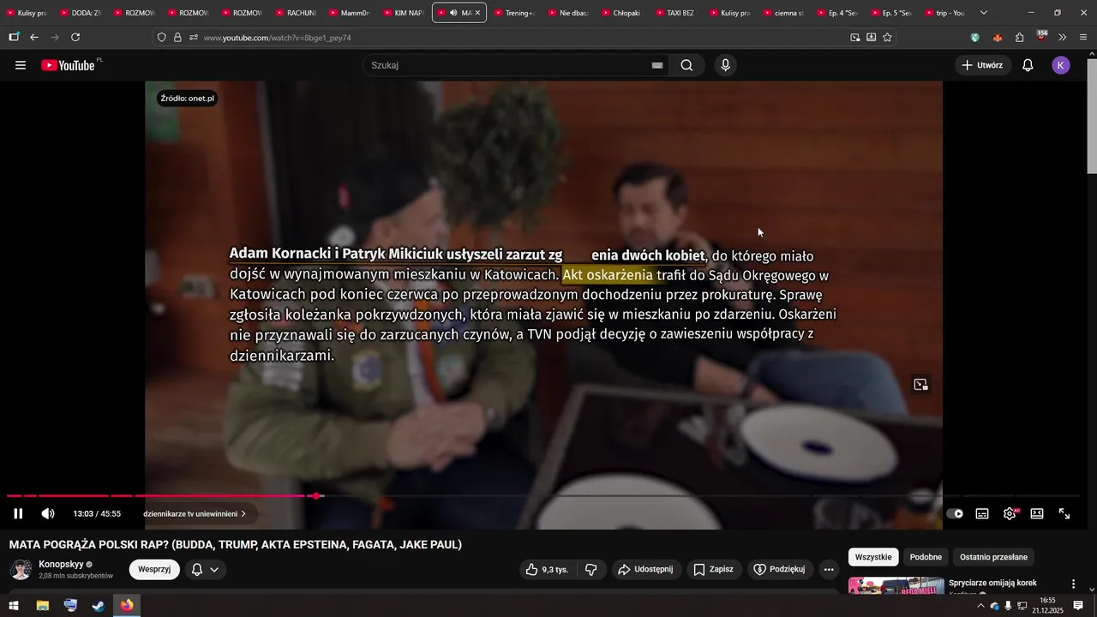
Task: Reload the current page
Action: pos(75,38)
